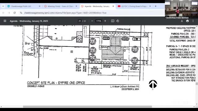Screen dimensions: 198x111
Task: Reload the current page
Action: click(x=15, y=13)
